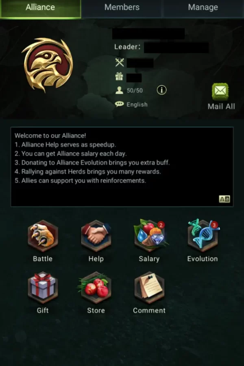
Task: Click the Mail All envelope icon
Action: 220,91
